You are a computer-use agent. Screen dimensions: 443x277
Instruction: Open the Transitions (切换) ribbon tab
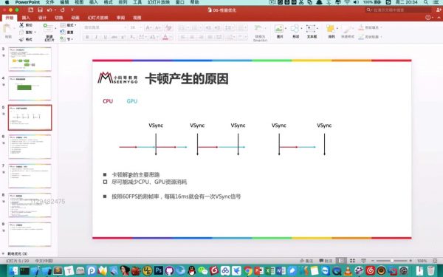pyautogui.click(x=58, y=18)
